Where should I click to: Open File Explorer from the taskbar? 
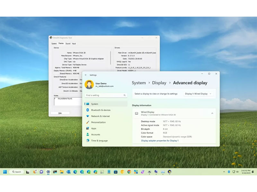point(62,172)
